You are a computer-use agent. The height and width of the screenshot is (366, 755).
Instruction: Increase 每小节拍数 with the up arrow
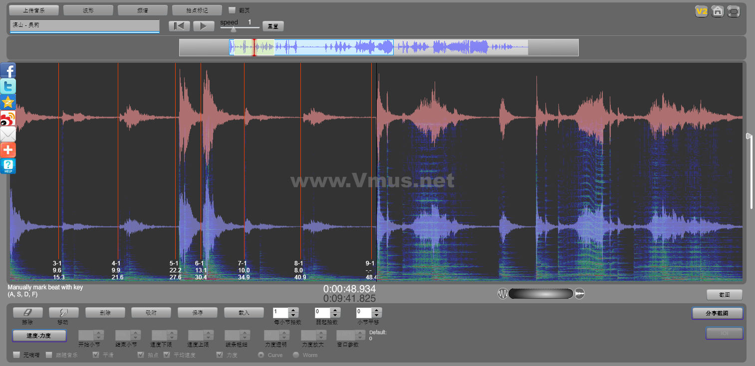(x=293, y=310)
